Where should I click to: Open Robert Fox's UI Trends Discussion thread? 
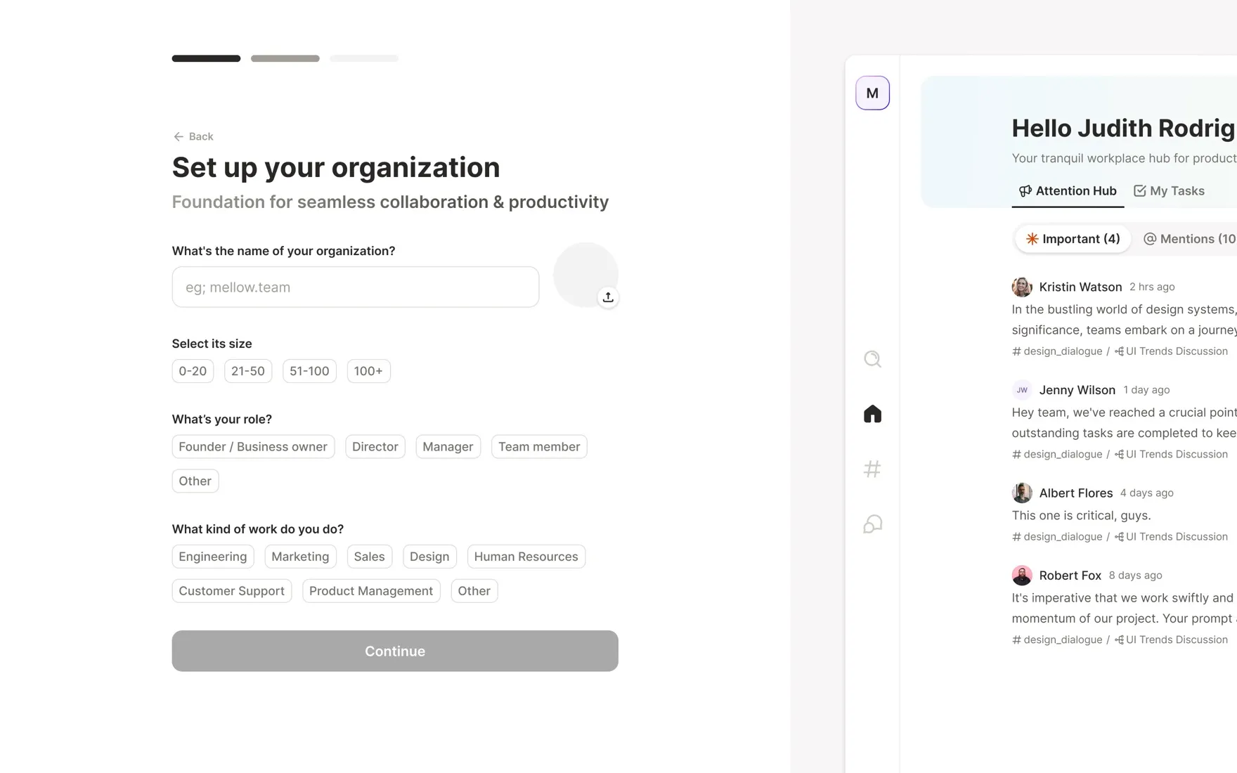(1171, 640)
